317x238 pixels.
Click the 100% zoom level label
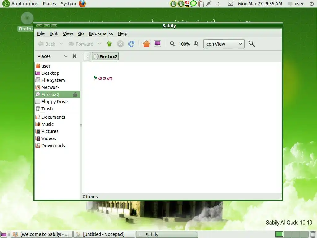point(184,44)
